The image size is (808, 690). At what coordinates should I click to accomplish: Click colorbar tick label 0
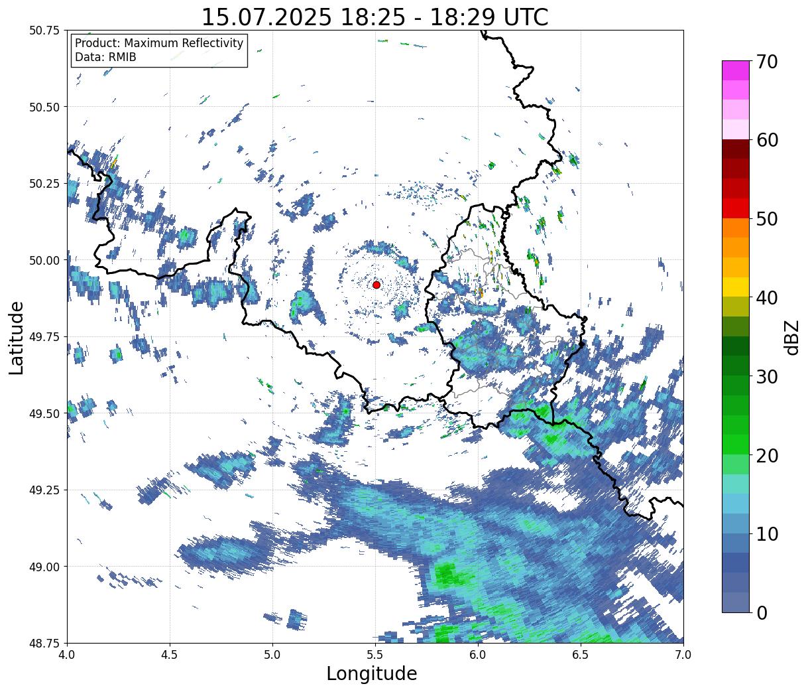pos(762,612)
